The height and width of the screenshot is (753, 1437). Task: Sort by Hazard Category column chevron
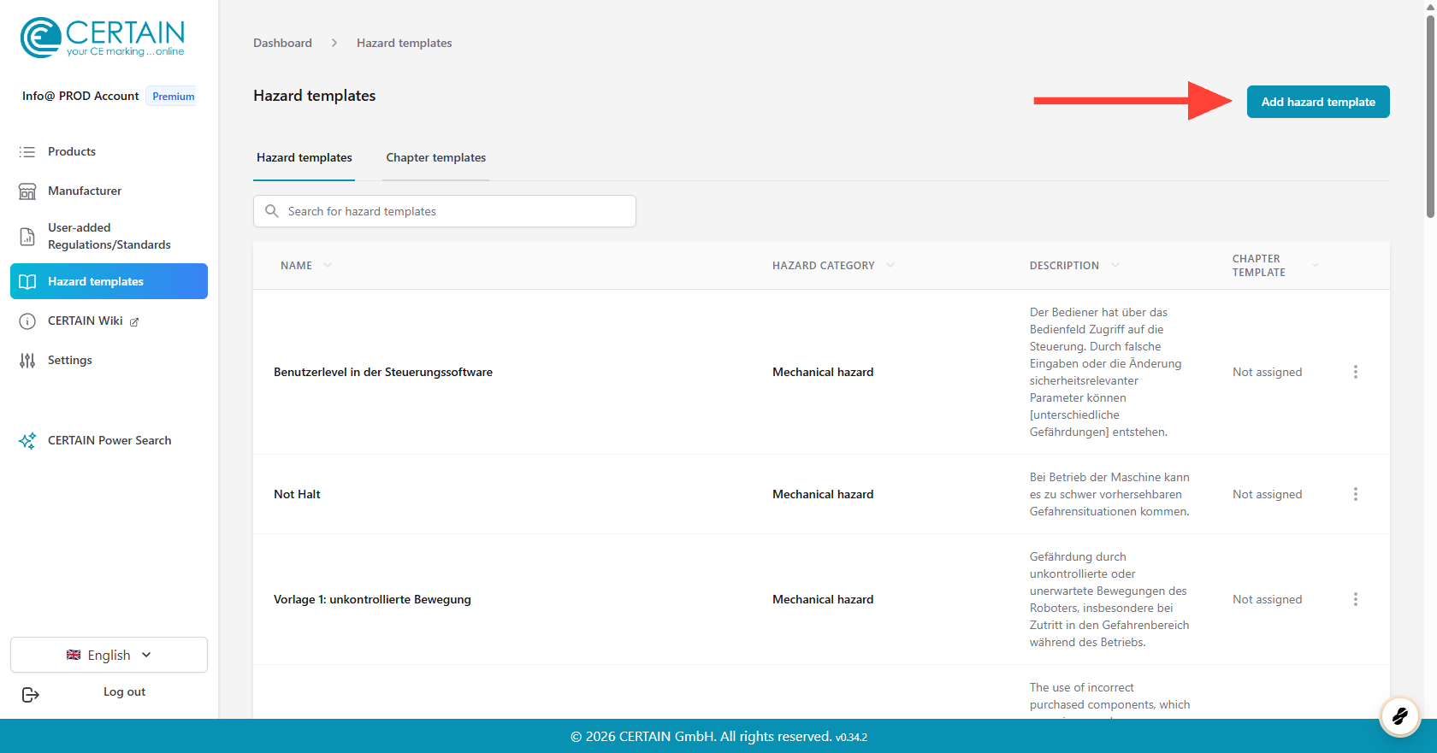tap(890, 265)
